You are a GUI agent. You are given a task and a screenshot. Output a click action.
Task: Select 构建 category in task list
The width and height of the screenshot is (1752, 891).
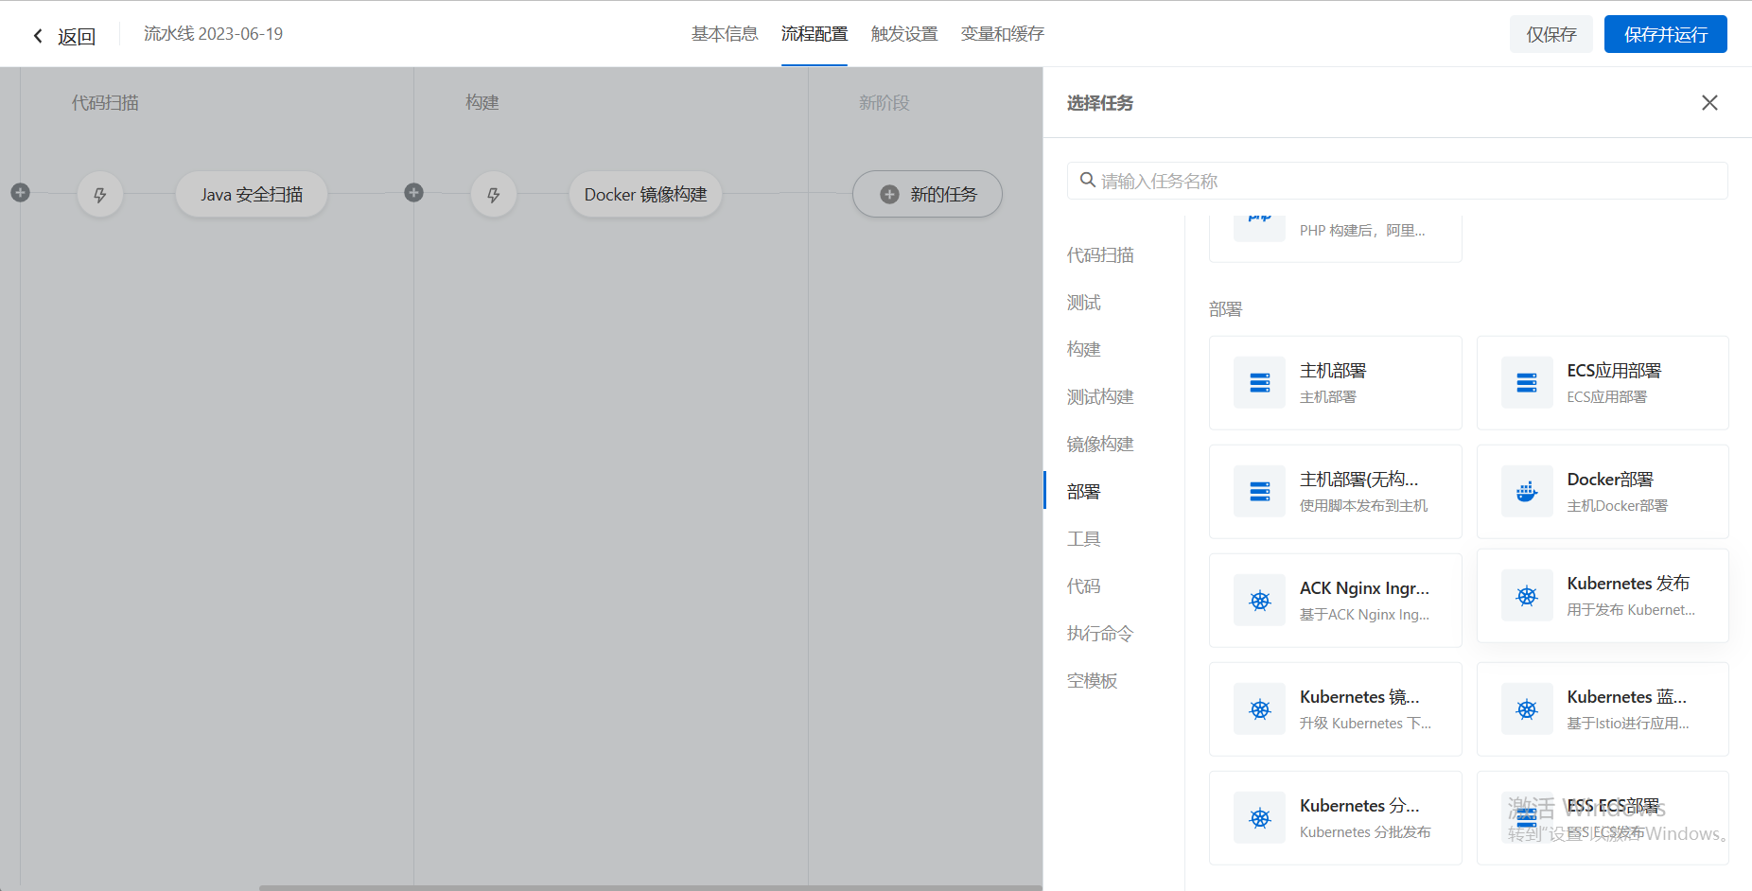(1084, 350)
